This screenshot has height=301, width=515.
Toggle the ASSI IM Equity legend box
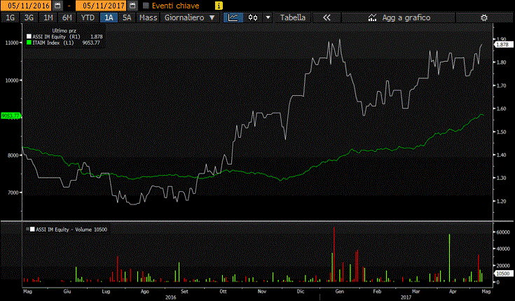coord(29,36)
